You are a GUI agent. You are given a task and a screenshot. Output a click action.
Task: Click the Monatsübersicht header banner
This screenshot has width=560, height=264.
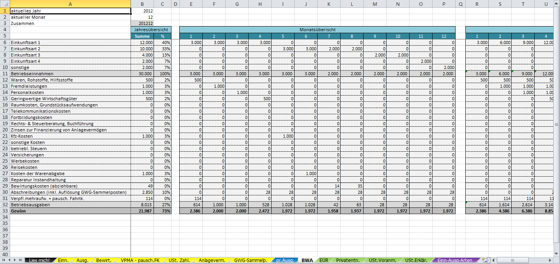tap(317, 30)
